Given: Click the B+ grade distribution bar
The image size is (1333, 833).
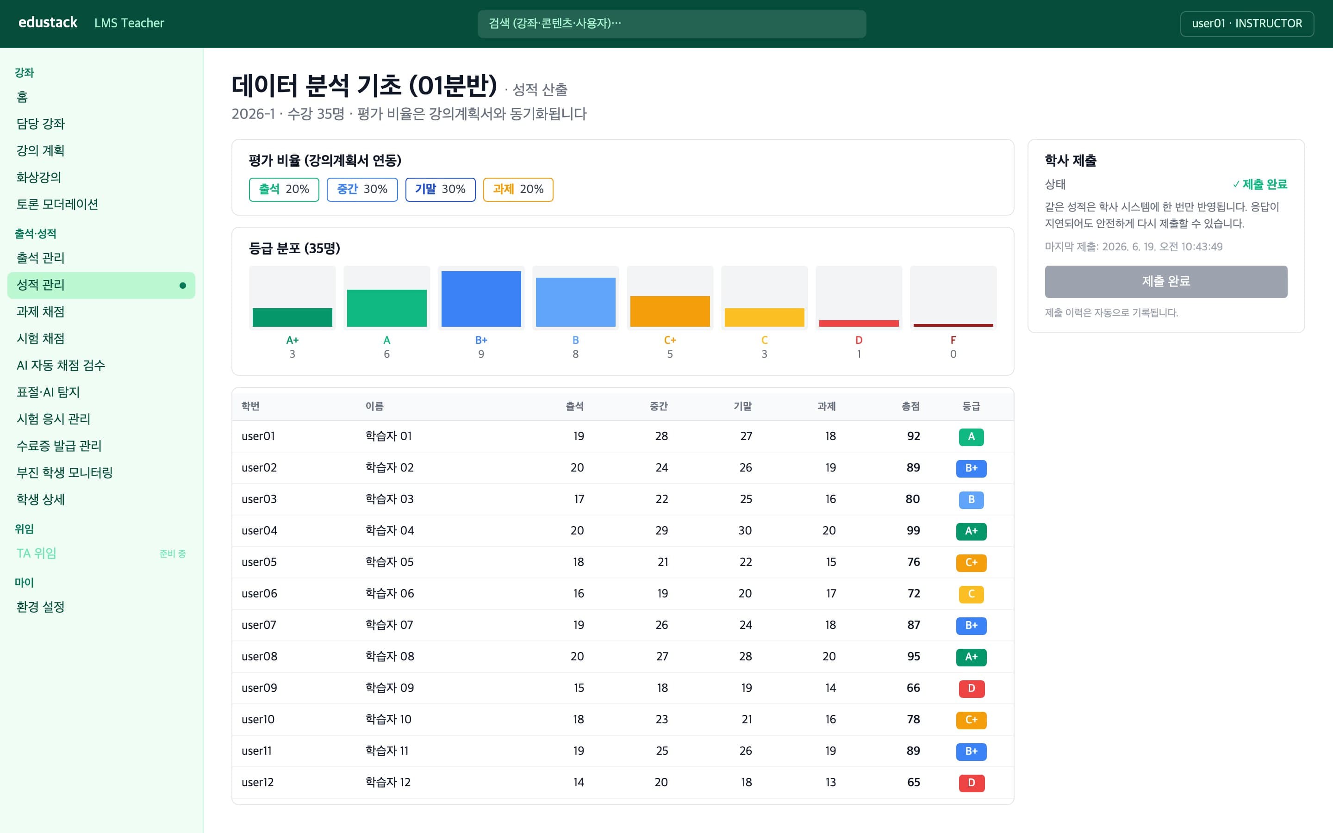Looking at the screenshot, I should pos(481,299).
